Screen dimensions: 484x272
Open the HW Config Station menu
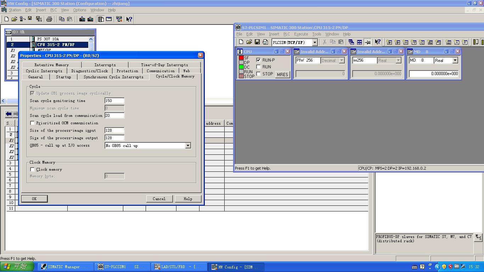[15, 10]
